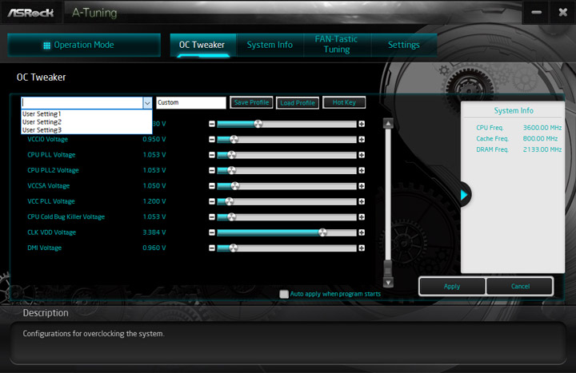Cancel the overclocking changes
Viewport: 576px width, 373px height.
pyautogui.click(x=520, y=287)
